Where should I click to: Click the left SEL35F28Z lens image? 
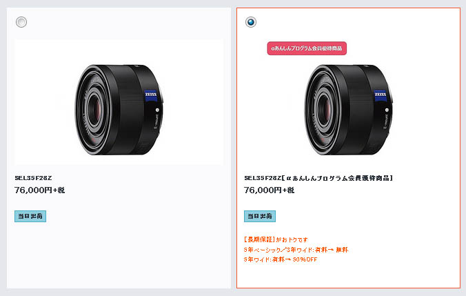119,110
